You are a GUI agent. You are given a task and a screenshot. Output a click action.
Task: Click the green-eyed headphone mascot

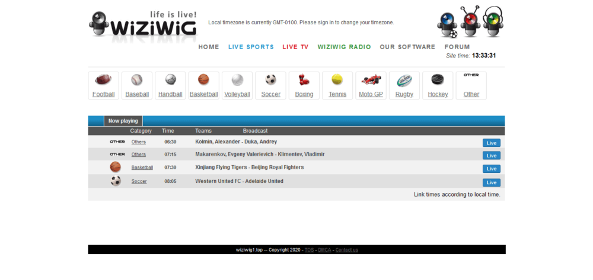[493, 22]
